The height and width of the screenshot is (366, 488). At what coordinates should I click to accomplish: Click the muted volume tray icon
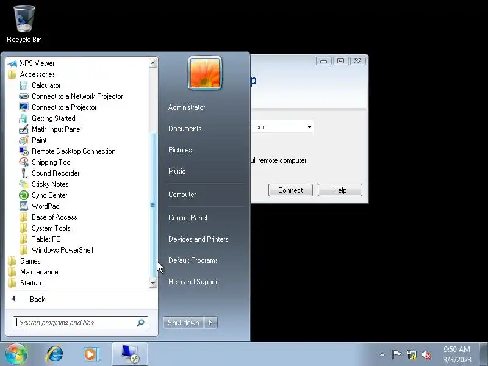426,354
